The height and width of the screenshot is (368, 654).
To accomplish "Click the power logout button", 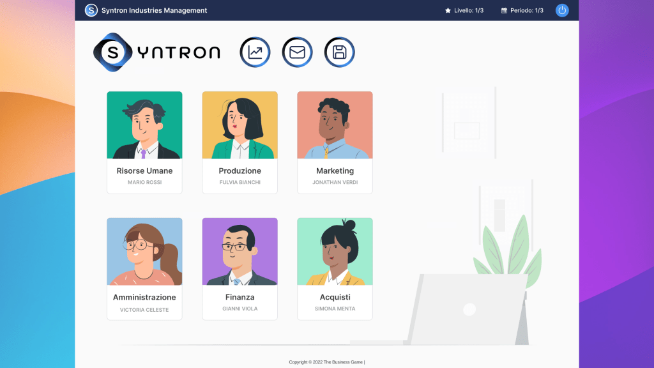I will [x=562, y=10].
